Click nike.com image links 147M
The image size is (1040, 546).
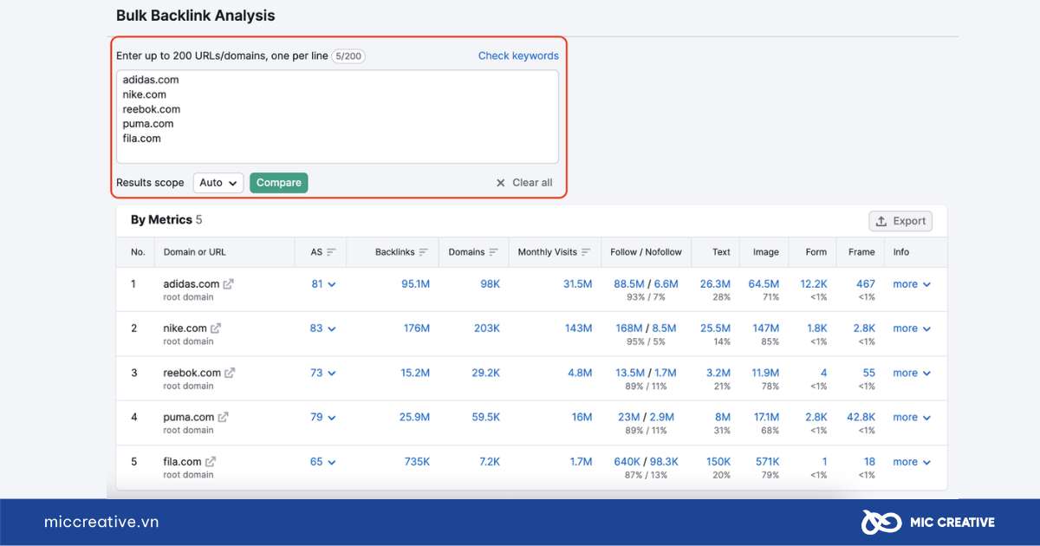766,328
